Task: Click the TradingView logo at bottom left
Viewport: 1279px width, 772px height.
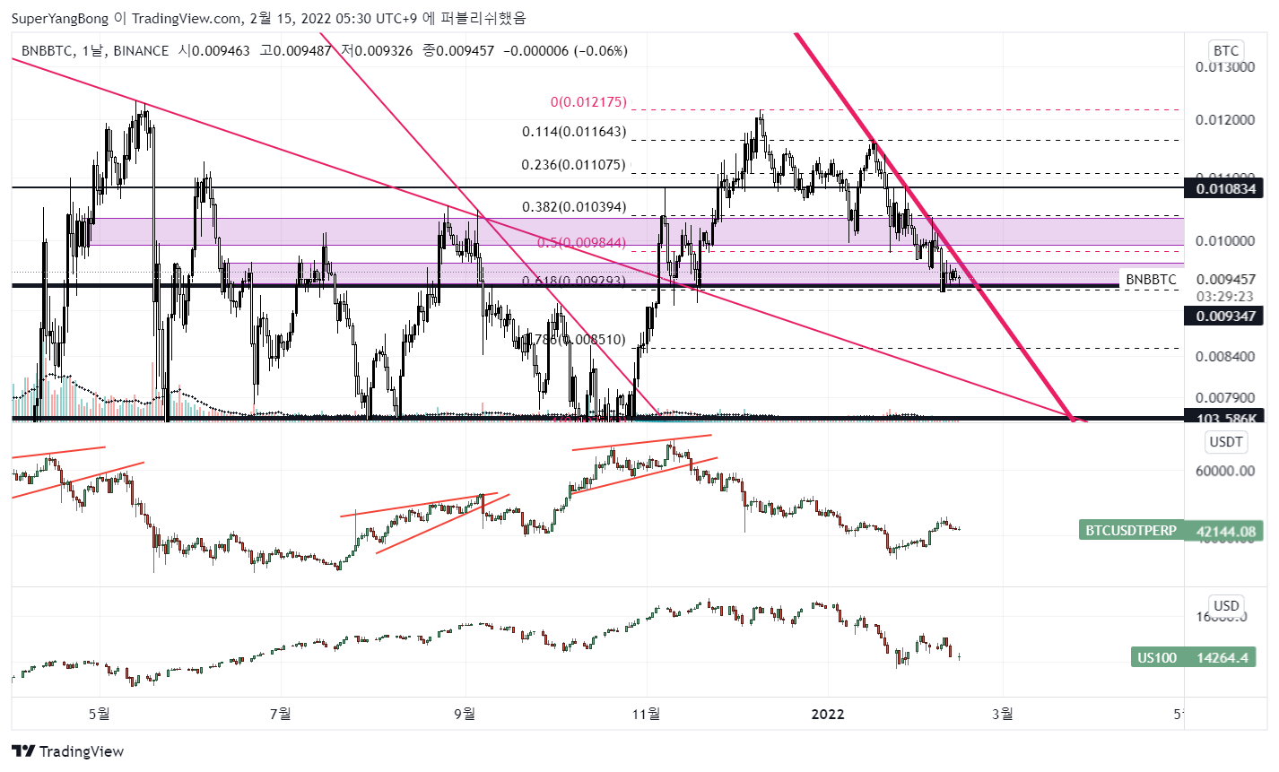Action: (x=67, y=751)
